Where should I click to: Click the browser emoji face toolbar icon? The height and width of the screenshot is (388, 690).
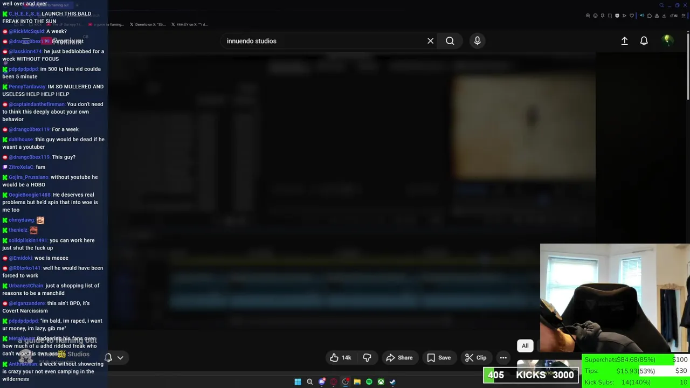(x=595, y=16)
